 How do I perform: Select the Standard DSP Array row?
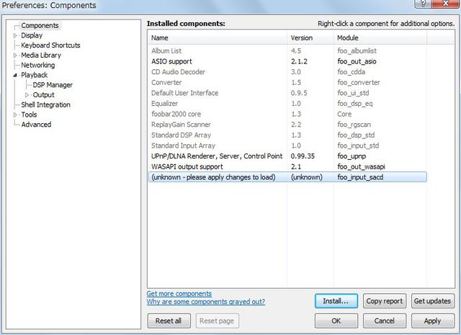coord(287,135)
